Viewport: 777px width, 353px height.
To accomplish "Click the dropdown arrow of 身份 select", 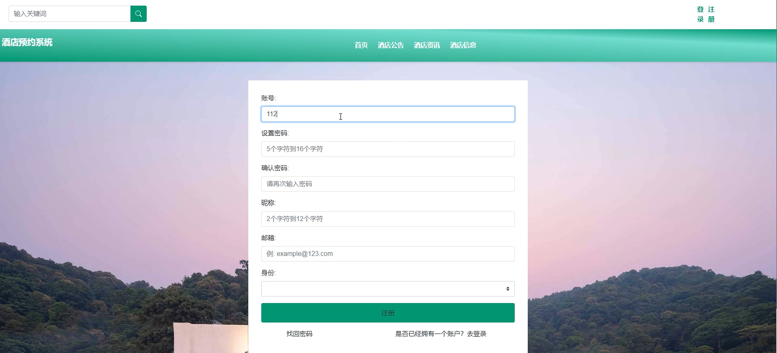I will tap(508, 289).
